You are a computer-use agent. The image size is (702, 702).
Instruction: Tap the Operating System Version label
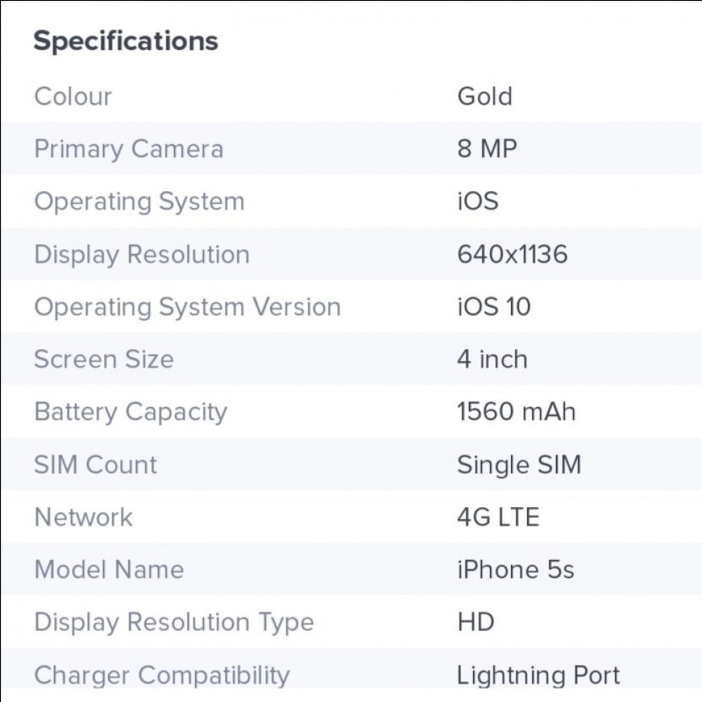(x=187, y=307)
